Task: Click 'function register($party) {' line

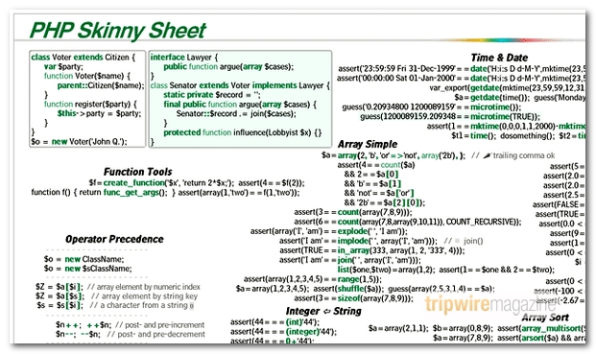Action: coord(90,104)
